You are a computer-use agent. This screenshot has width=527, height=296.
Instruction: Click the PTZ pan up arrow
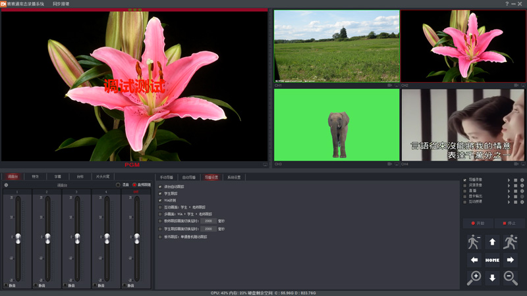[492, 242]
